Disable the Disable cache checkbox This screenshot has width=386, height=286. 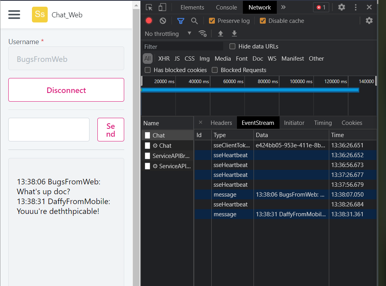[x=263, y=20]
